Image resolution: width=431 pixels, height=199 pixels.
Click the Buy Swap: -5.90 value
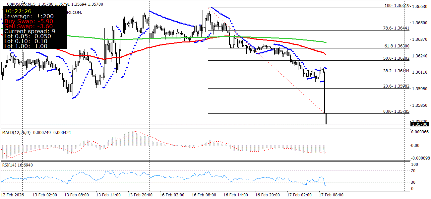(29, 21)
